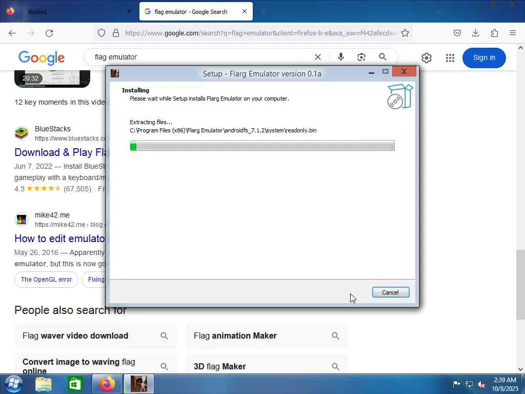Click the Google search magnifier button
Viewport: 525px width, 394px height.
click(x=382, y=57)
